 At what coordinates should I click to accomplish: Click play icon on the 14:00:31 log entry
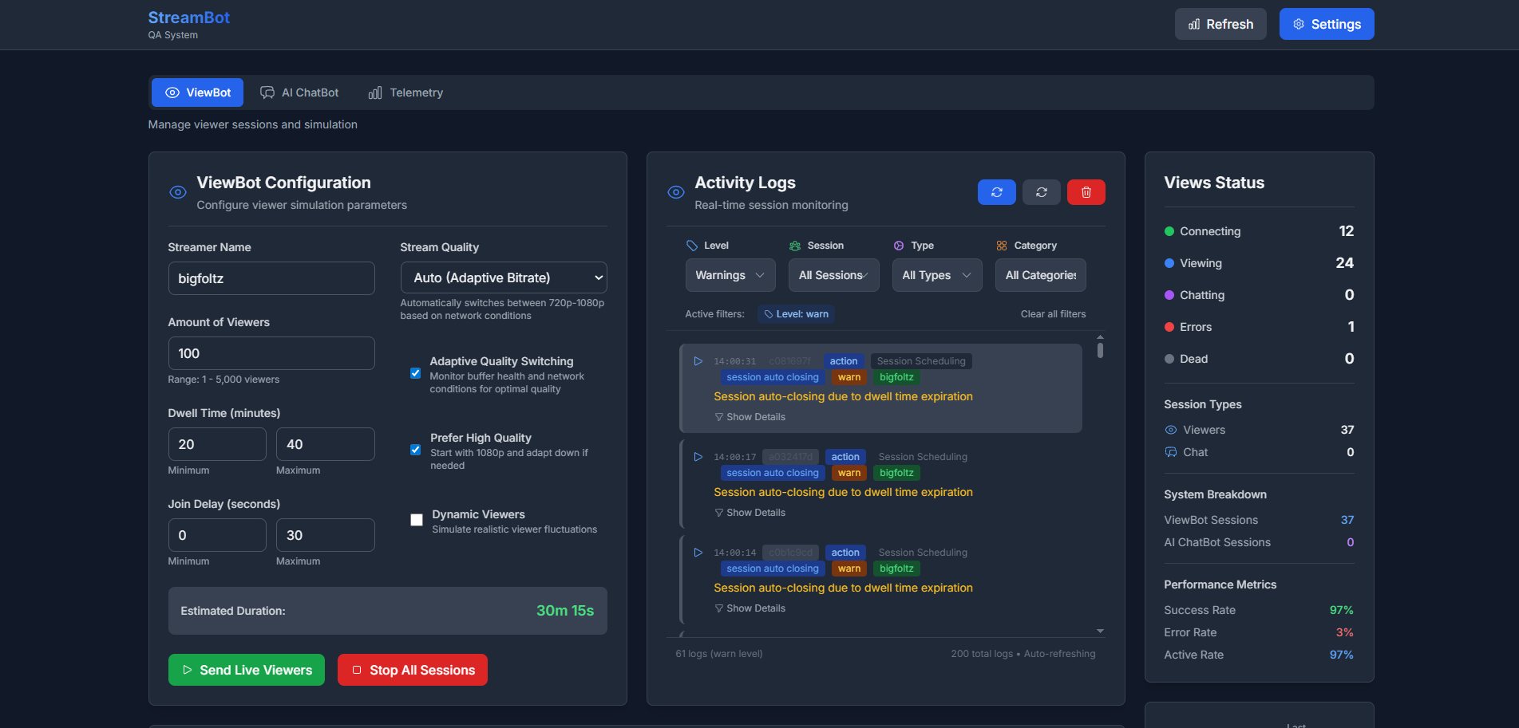(698, 361)
